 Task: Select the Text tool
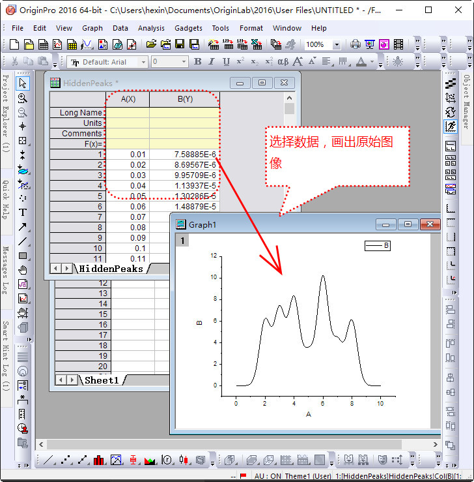tap(23, 212)
